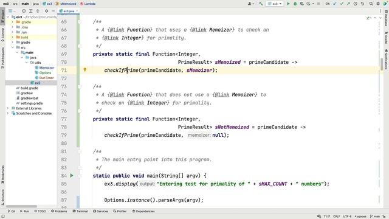Open the Project view selector dropdown
The height and width of the screenshot is (219, 389).
pyautogui.click(x=12, y=11)
